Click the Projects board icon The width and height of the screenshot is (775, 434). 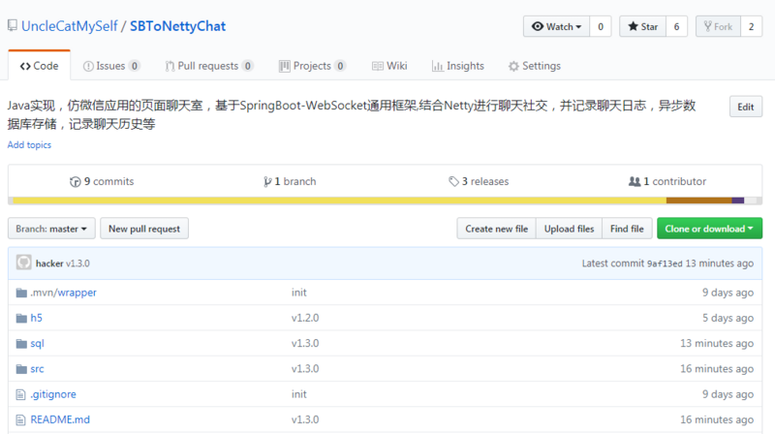(x=284, y=66)
